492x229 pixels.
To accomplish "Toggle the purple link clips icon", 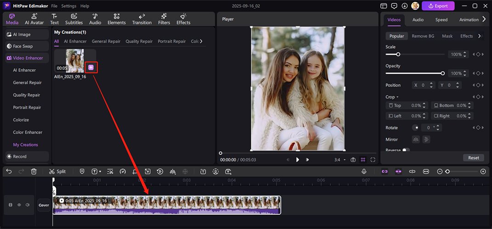I will pos(385,171).
